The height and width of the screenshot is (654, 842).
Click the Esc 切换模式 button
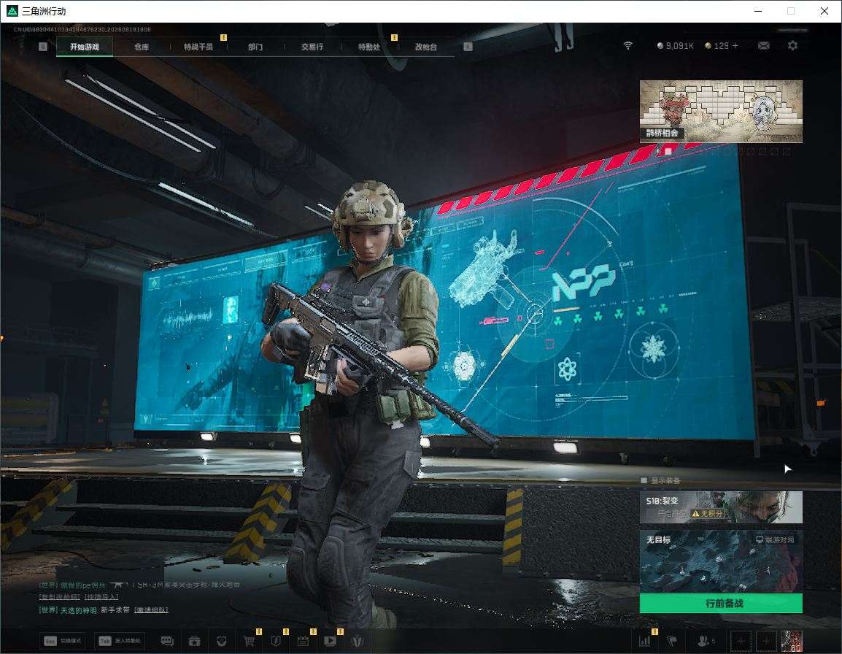tap(62, 641)
